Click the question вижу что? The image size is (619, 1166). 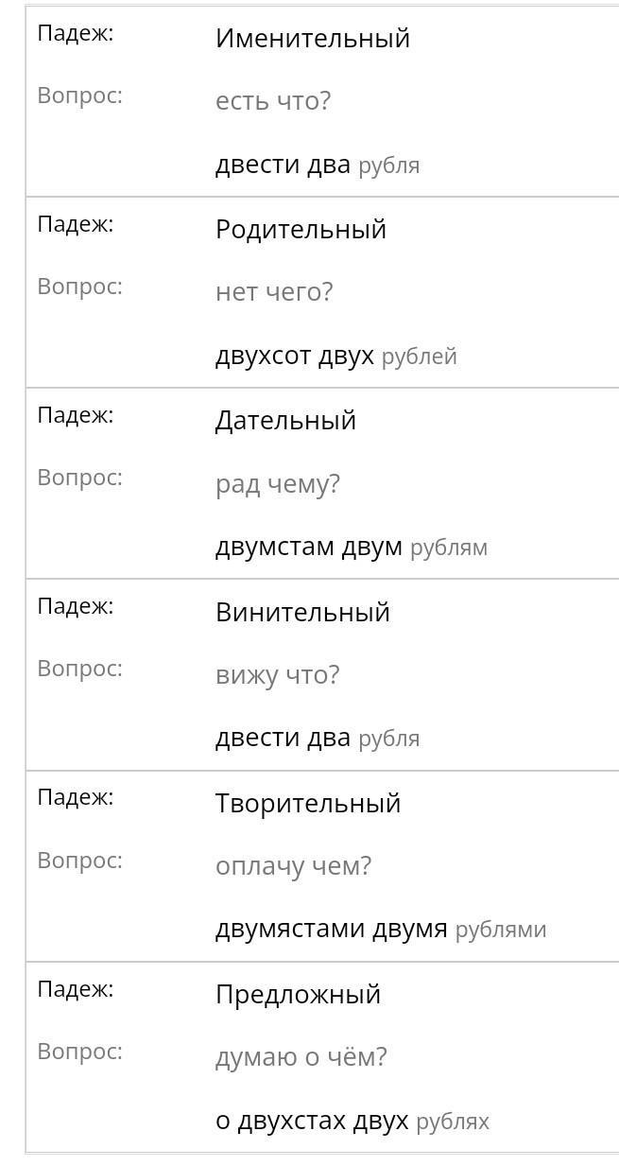click(277, 675)
